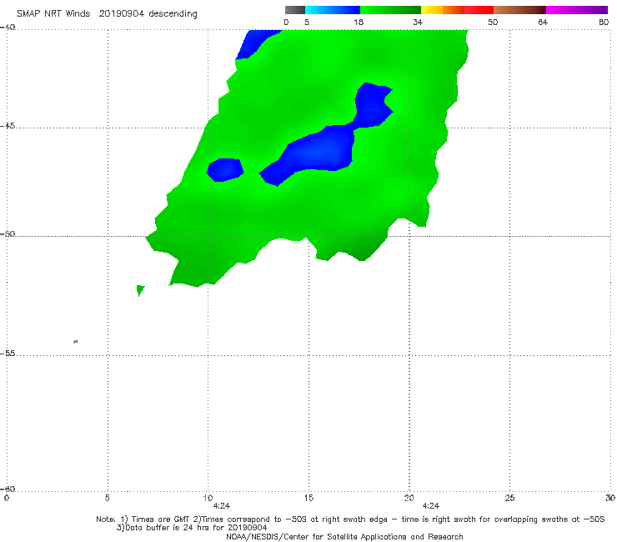Click the latitude axis label '-55'

tap(8, 354)
